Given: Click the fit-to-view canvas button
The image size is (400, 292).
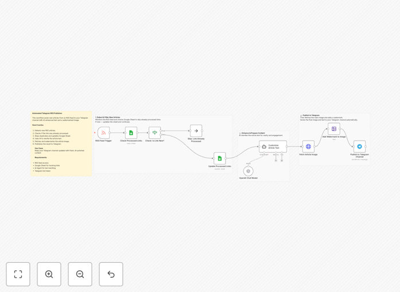Looking at the screenshot, I should (x=18, y=274).
